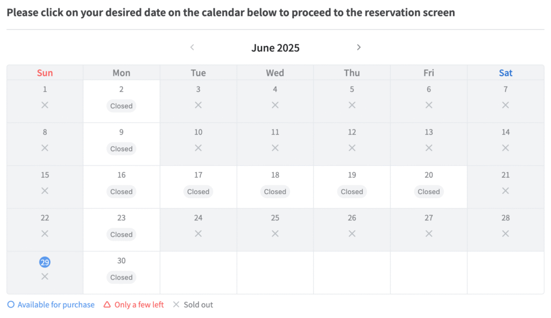Click the Closed label on June 23
Viewport: 551px width, 318px height.
(121, 234)
